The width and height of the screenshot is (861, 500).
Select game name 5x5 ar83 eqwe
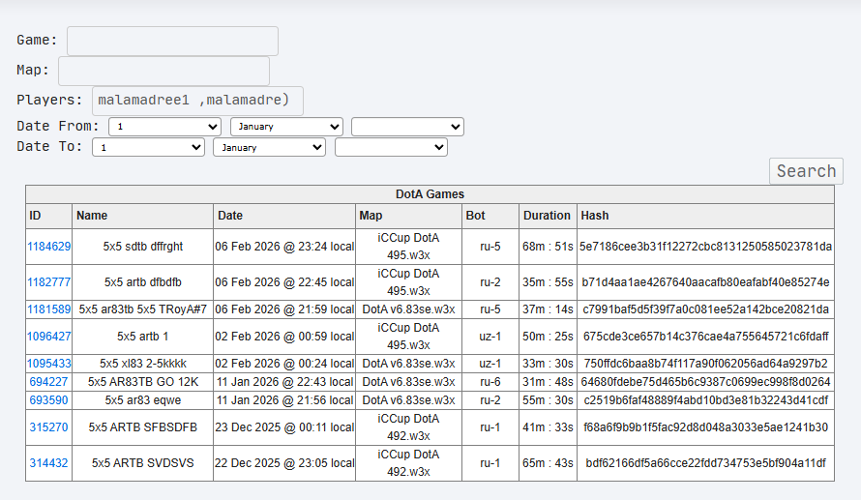click(x=143, y=400)
